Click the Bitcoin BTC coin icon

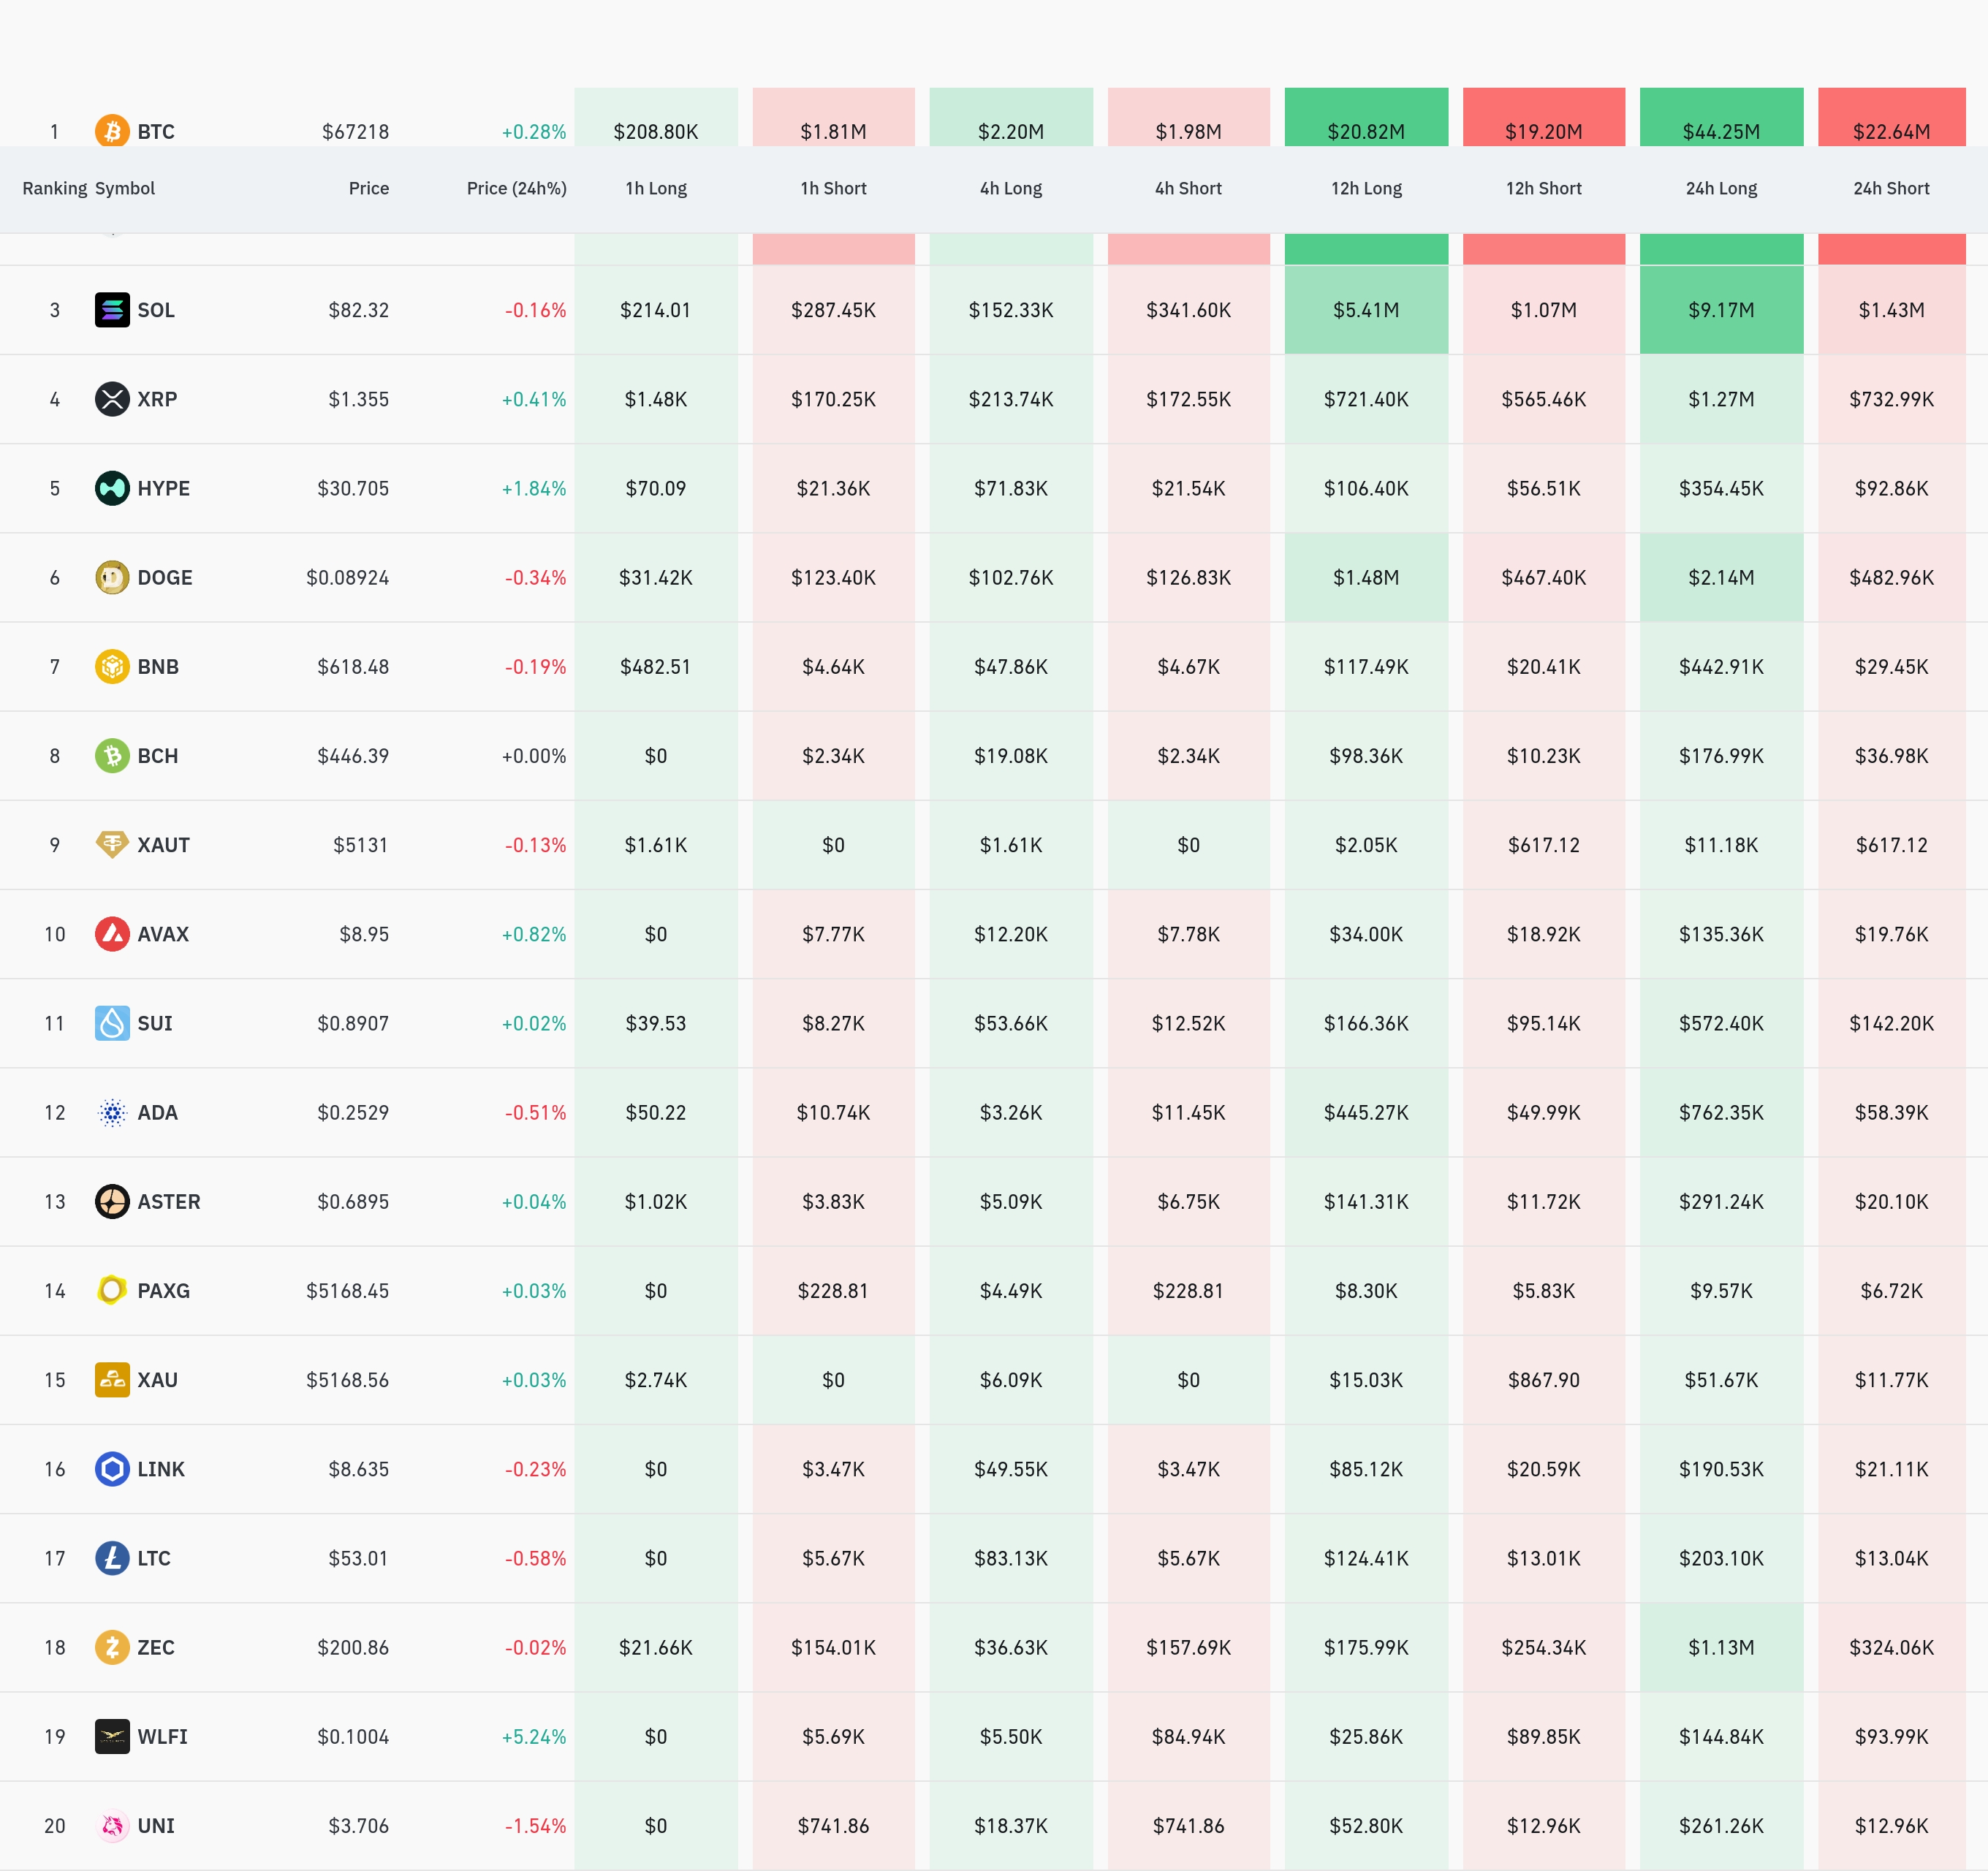coord(112,131)
